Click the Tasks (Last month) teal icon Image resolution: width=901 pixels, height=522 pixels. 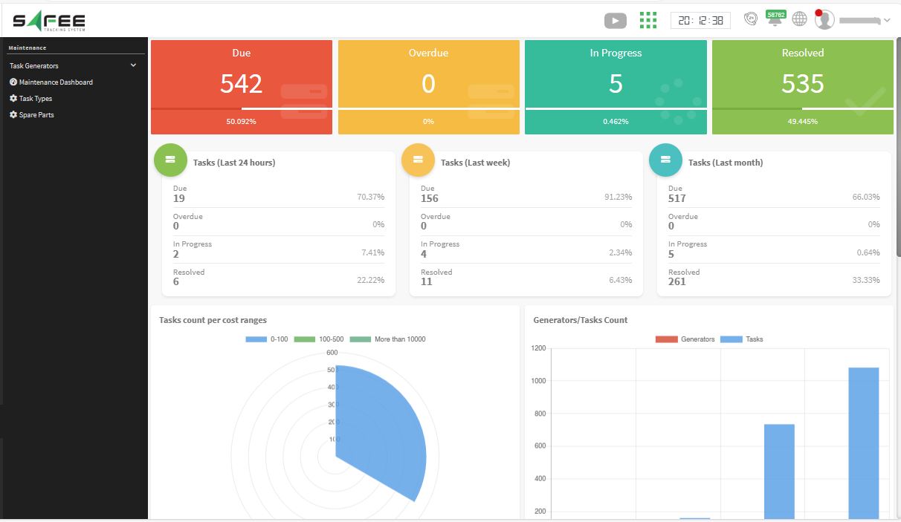point(665,160)
